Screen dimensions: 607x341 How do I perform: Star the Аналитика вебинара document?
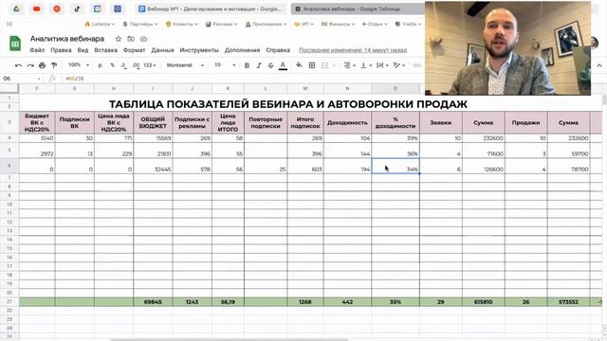(119, 39)
